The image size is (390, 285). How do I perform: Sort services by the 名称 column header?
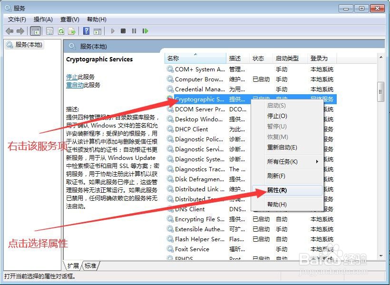click(174, 58)
